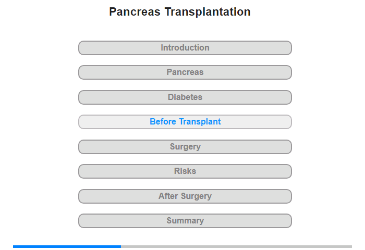Select the Diabetes section button

tap(185, 97)
